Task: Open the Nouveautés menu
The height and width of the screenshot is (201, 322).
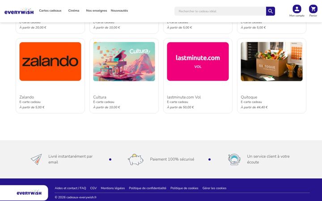Action: click(x=119, y=10)
